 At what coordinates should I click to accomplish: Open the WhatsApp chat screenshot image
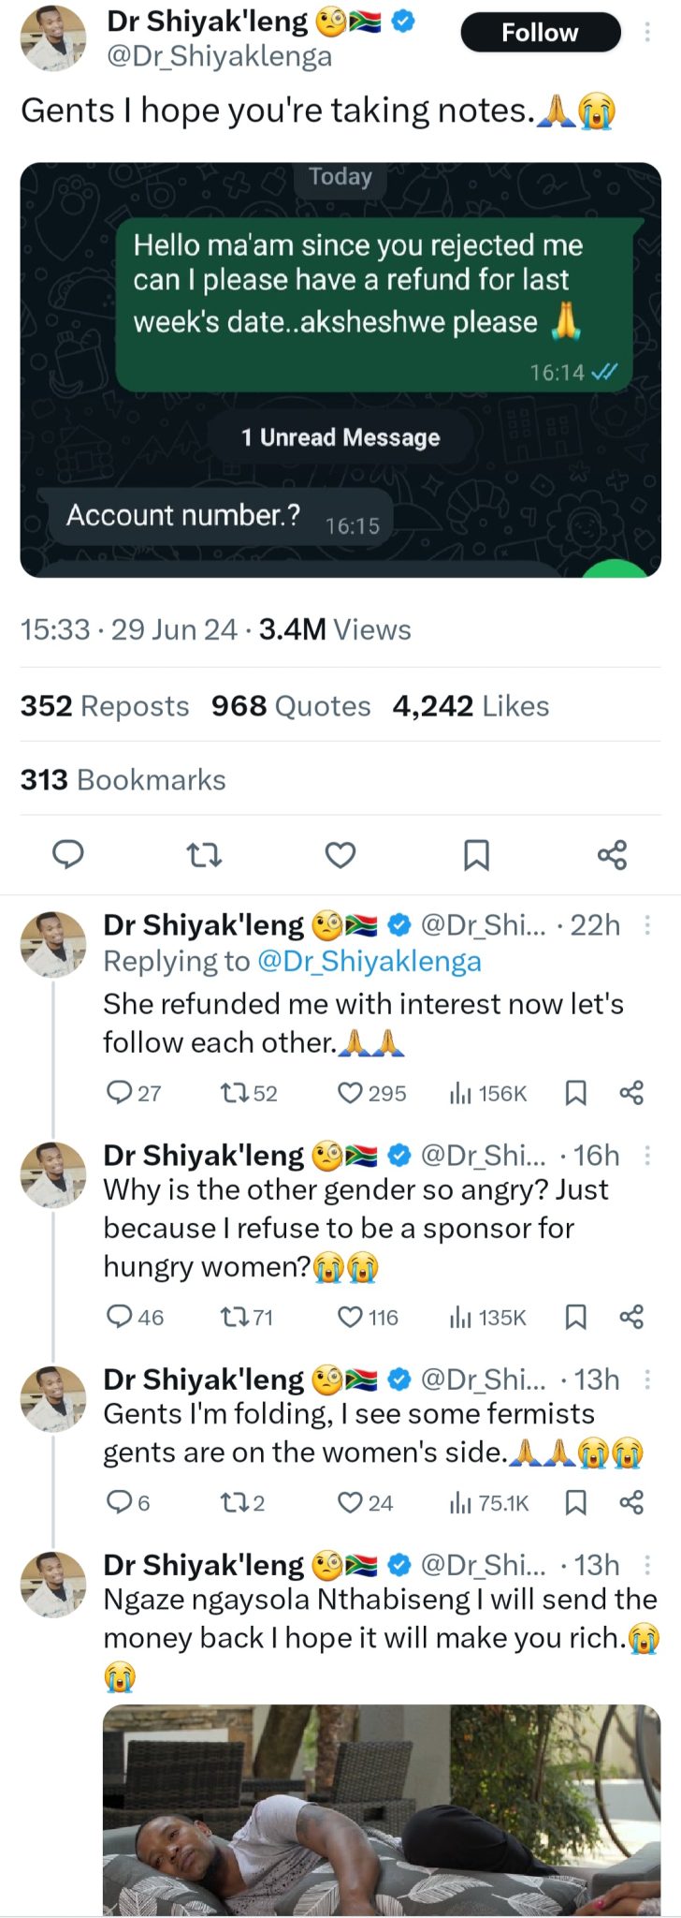[340, 370]
